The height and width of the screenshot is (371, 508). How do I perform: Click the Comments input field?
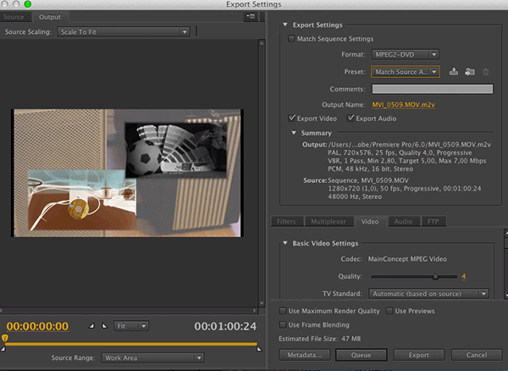click(433, 89)
